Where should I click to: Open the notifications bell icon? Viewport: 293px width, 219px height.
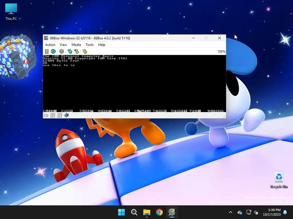pyautogui.click(x=285, y=212)
